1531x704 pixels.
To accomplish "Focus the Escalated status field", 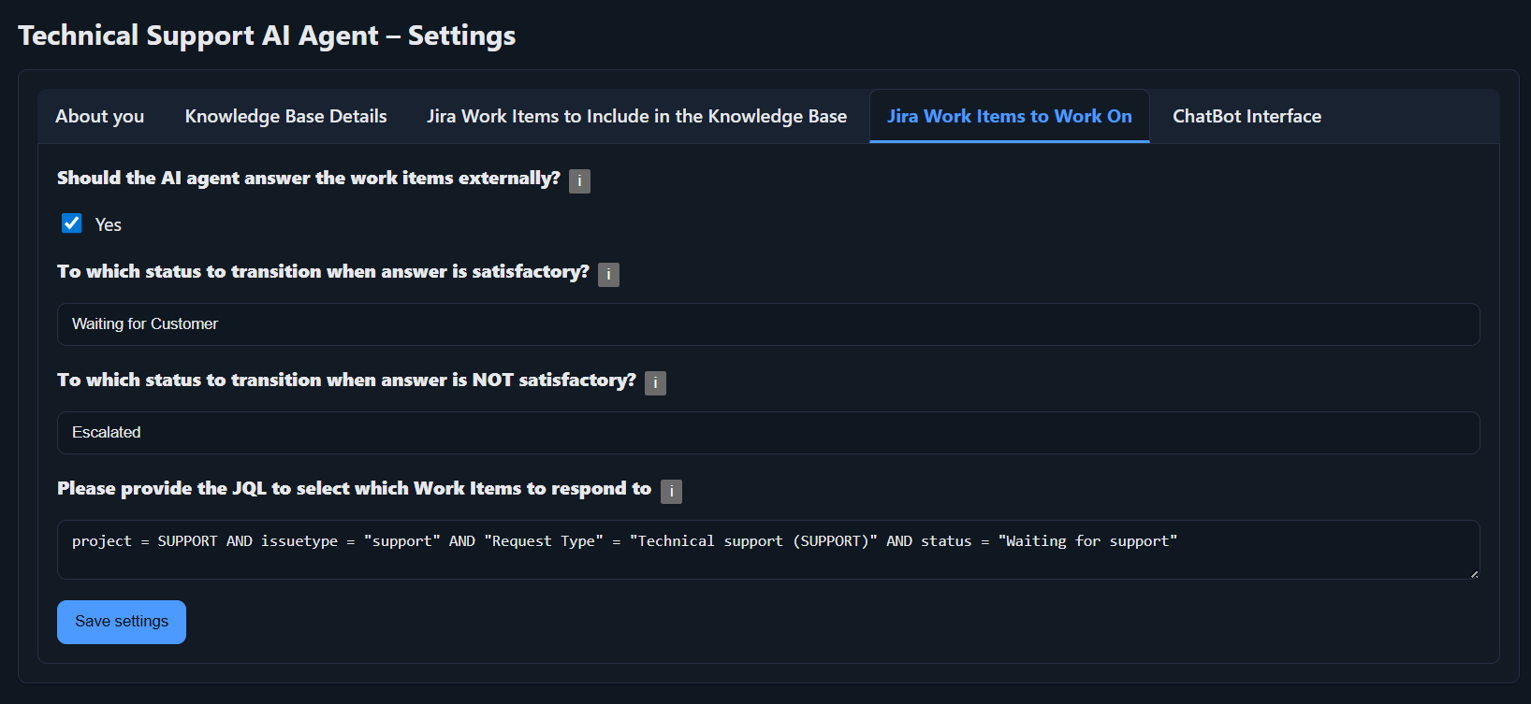I will click(x=768, y=433).
